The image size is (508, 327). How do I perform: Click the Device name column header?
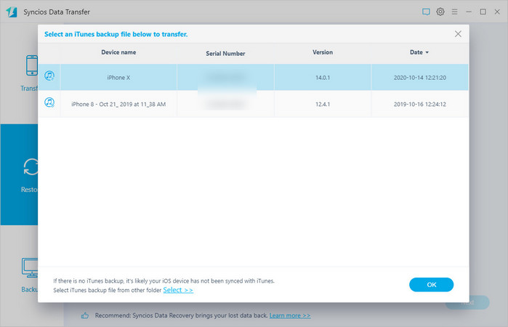point(118,52)
